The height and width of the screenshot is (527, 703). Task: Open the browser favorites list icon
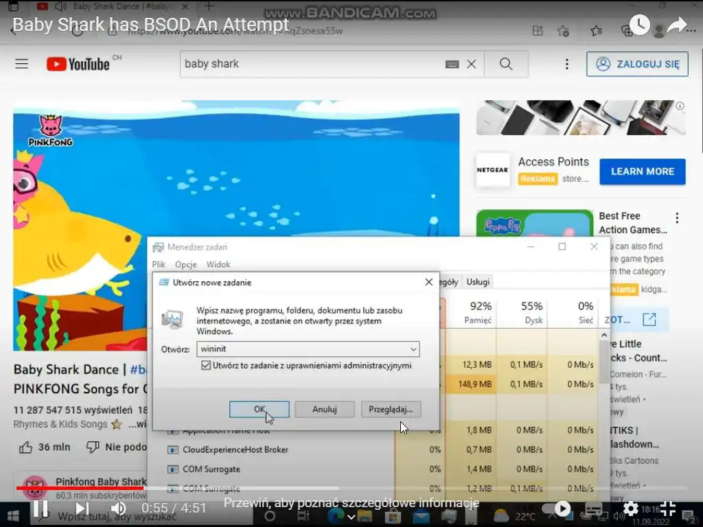point(596,31)
